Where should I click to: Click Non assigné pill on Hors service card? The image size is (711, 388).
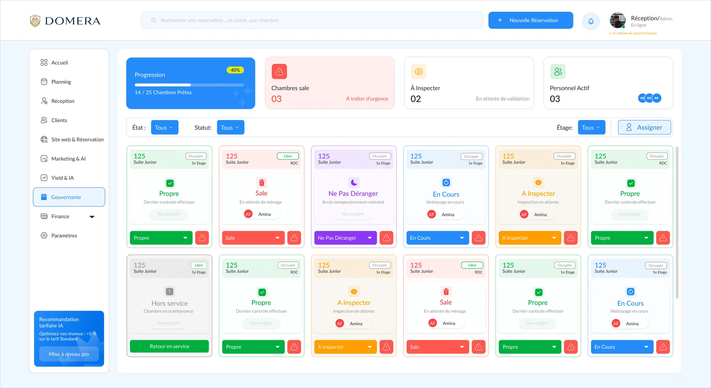tap(168, 323)
